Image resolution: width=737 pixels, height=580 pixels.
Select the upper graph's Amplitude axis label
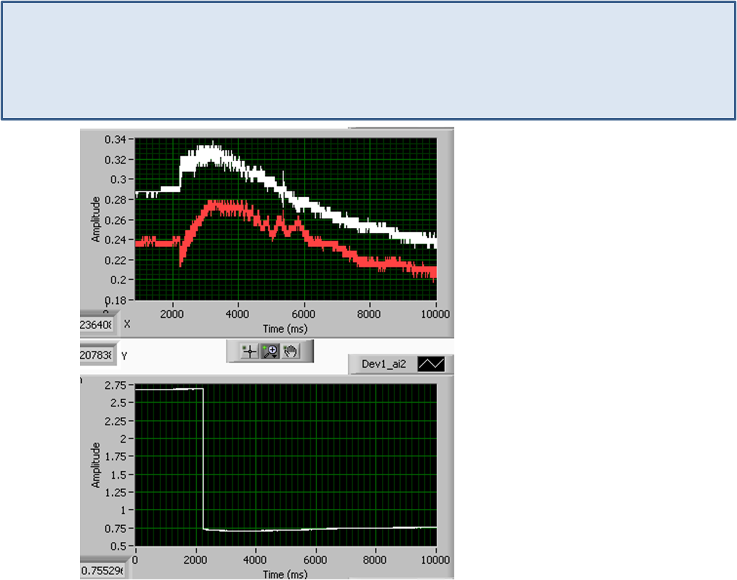click(x=96, y=219)
